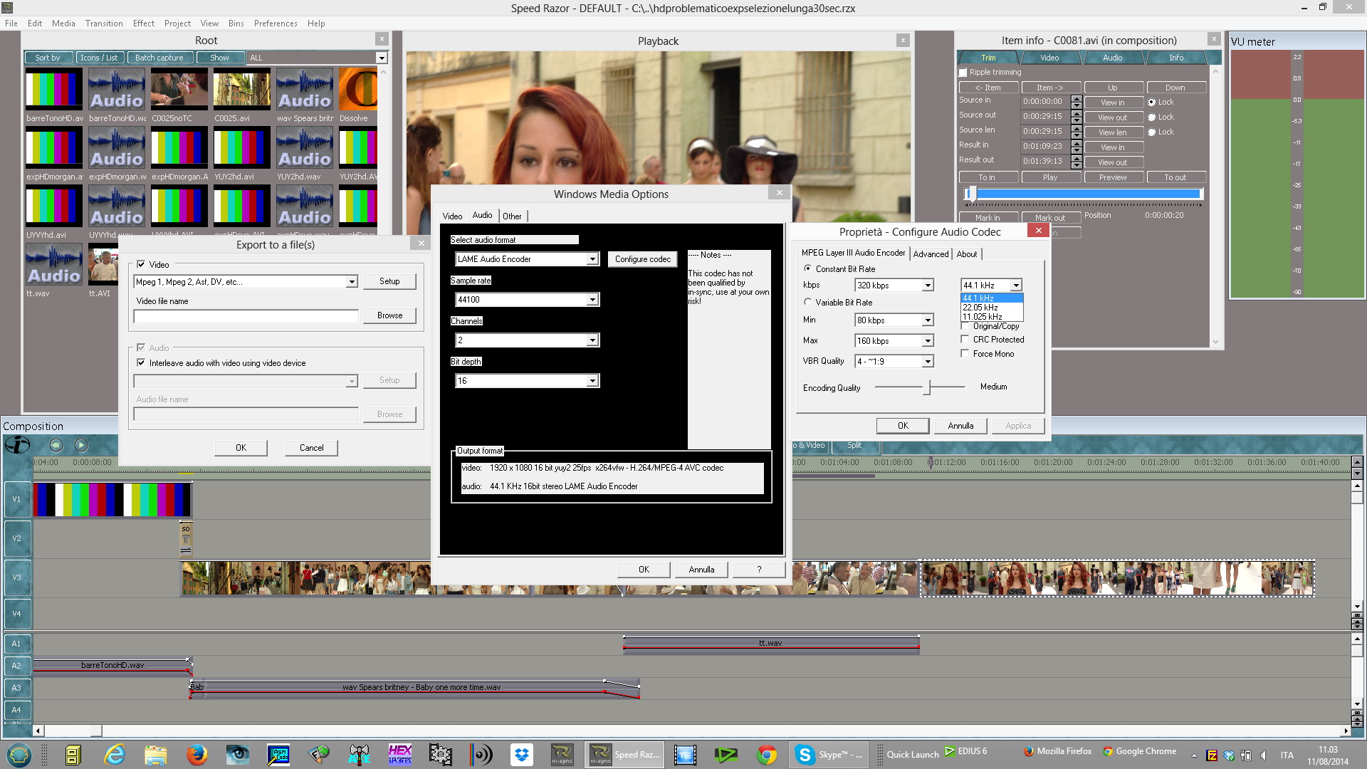Open the VBR Quality dropdown

[x=927, y=362]
